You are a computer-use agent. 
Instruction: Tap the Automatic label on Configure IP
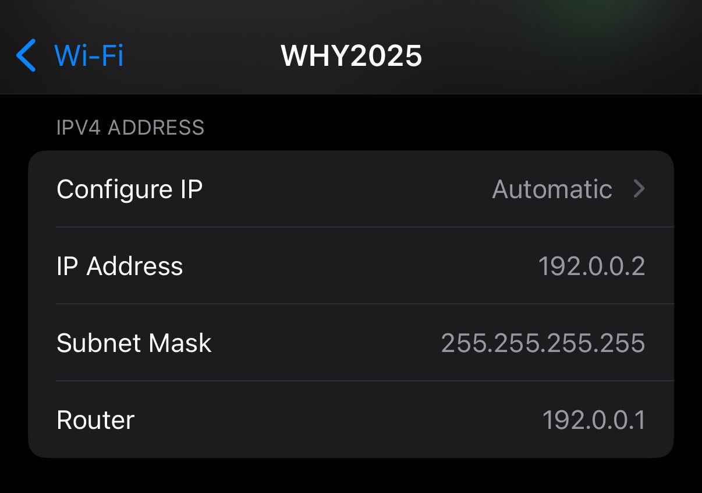(552, 189)
